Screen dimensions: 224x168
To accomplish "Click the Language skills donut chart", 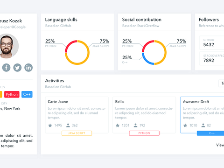I will coord(77,52).
